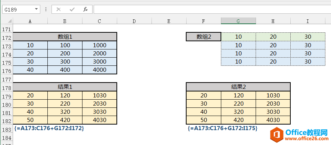Screen dimensions: 331x145
Task: Click cell with 1030 under 结果1
Action: click(100, 95)
